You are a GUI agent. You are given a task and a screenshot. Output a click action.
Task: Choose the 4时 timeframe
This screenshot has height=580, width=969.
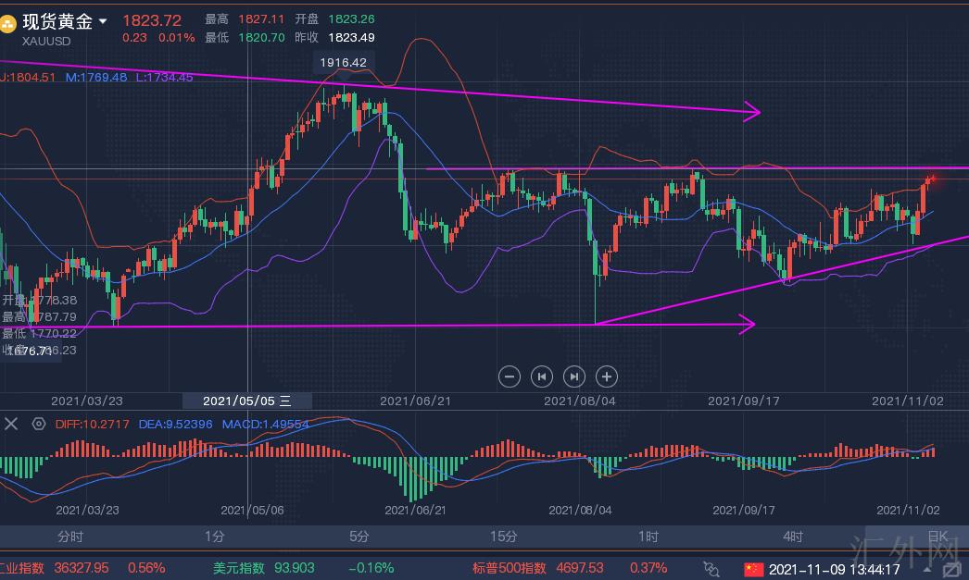point(793,537)
